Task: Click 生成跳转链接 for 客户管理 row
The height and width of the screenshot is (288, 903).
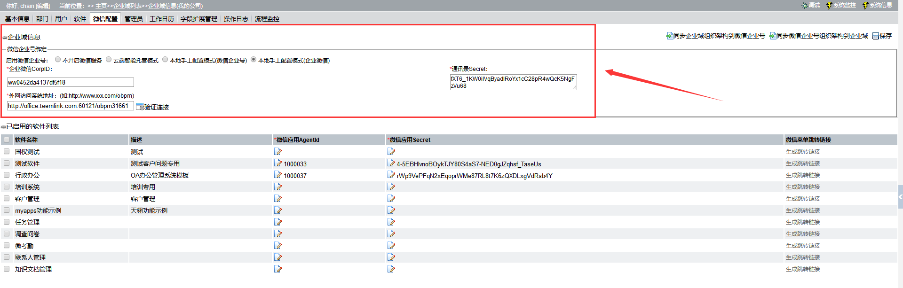Action: coord(802,199)
